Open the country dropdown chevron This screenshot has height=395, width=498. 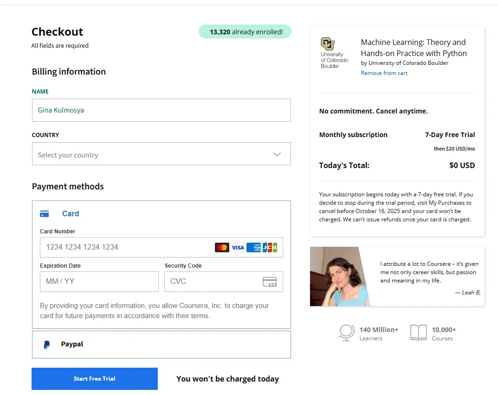point(277,154)
